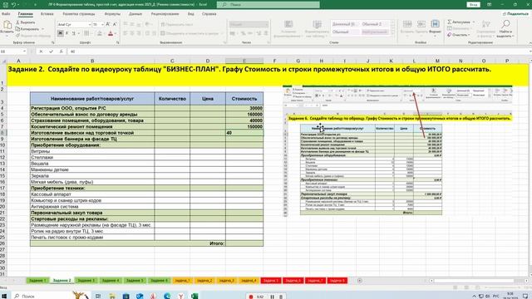
Task: Click the Insert cells icon
Action: (x=407, y=24)
